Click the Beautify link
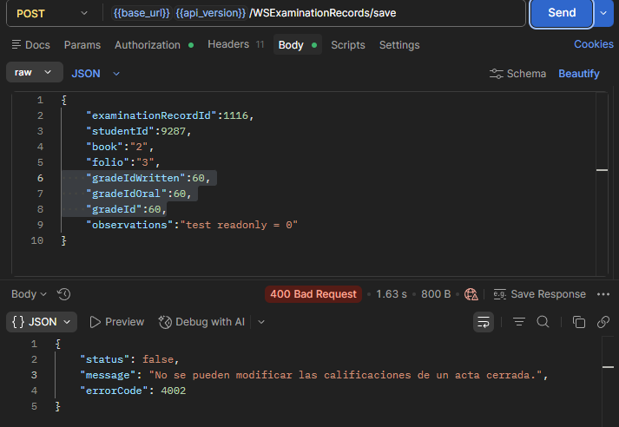The image size is (619, 427). (x=579, y=74)
